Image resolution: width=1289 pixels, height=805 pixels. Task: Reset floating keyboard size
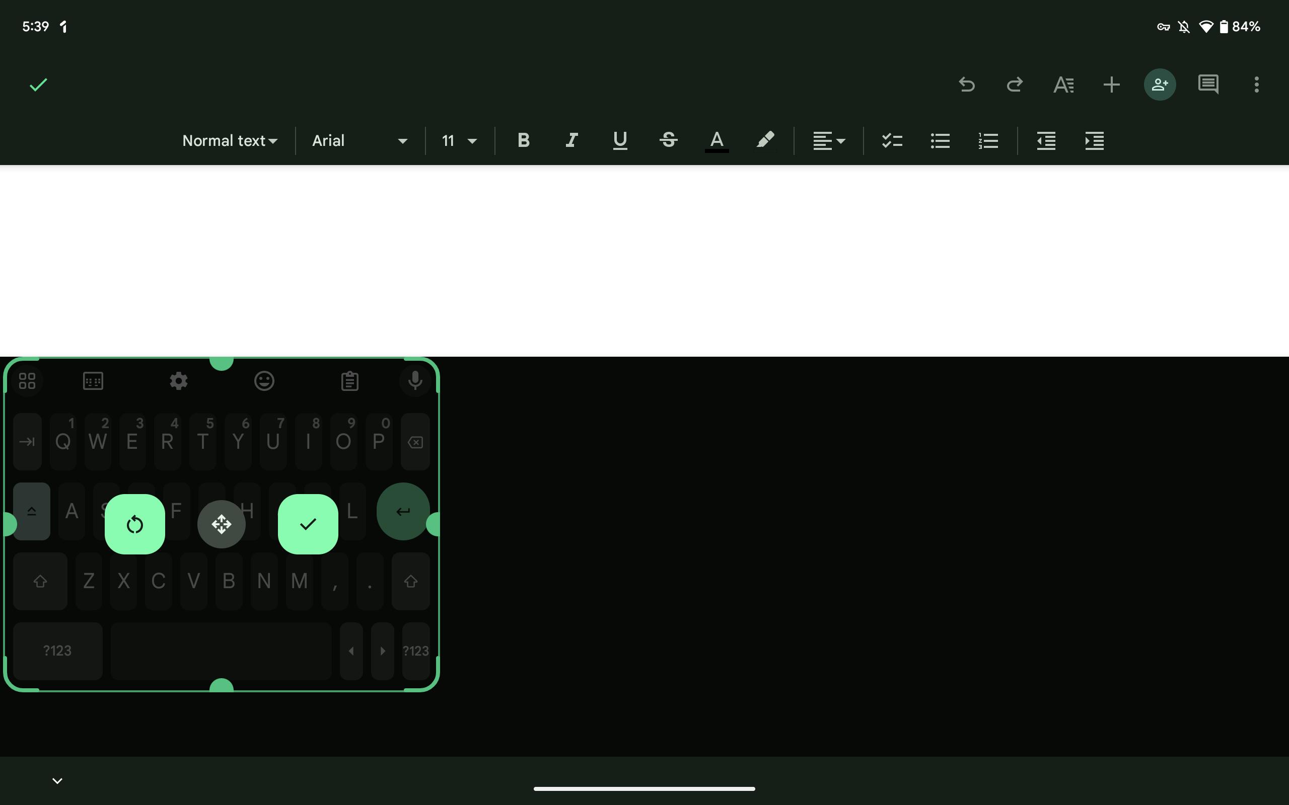135,524
